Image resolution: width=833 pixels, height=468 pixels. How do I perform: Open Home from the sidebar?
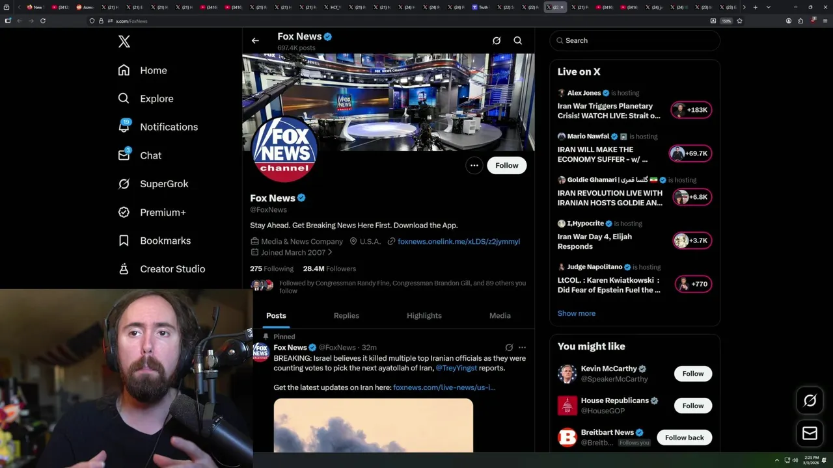pos(143,70)
